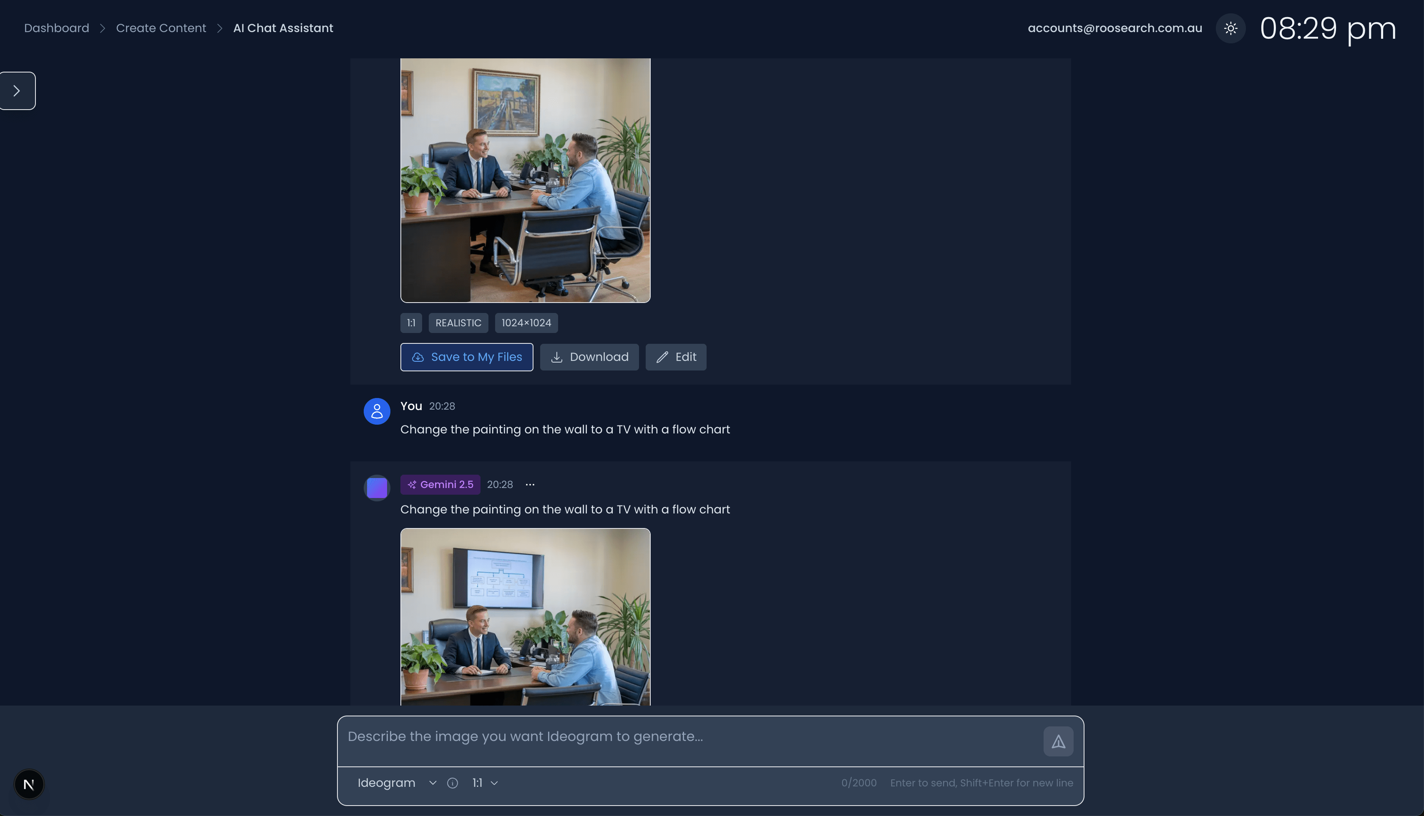The image size is (1424, 816).
Task: Open the Ideogram model dropdown
Action: [x=396, y=783]
